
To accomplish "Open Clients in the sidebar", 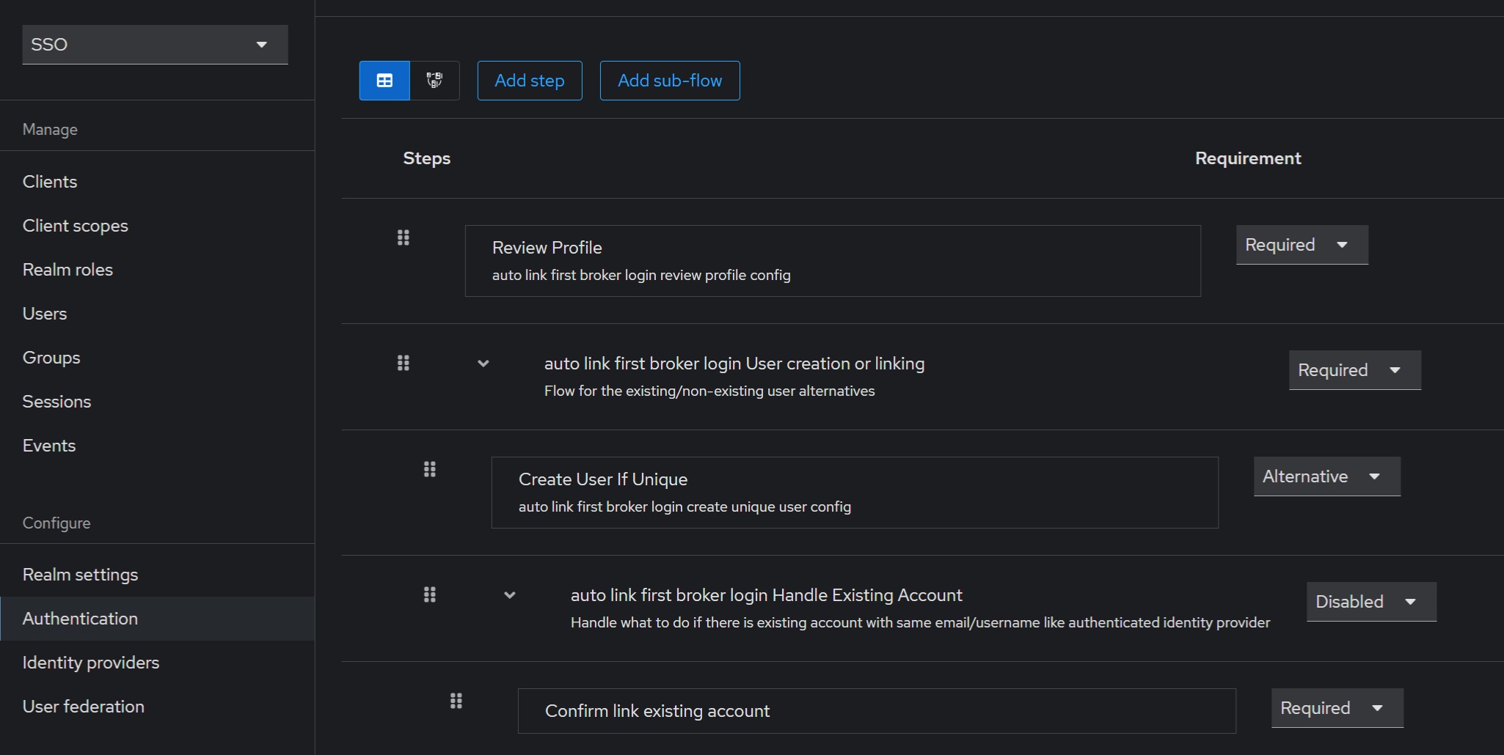I will tap(50, 182).
